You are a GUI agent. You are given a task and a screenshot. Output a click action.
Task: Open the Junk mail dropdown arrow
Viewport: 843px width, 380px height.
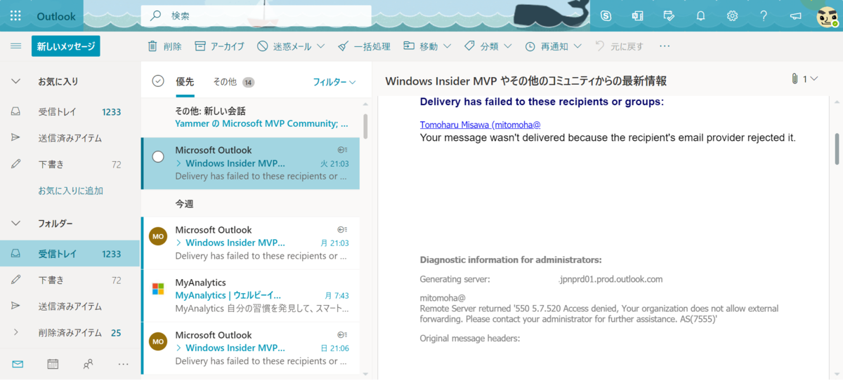point(321,46)
